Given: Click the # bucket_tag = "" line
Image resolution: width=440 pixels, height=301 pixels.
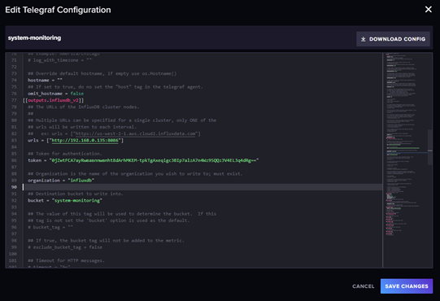Looking at the screenshot, I should point(50,227).
